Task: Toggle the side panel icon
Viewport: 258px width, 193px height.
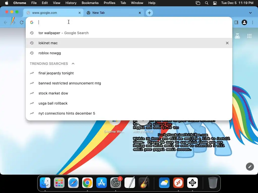Action: [236, 22]
